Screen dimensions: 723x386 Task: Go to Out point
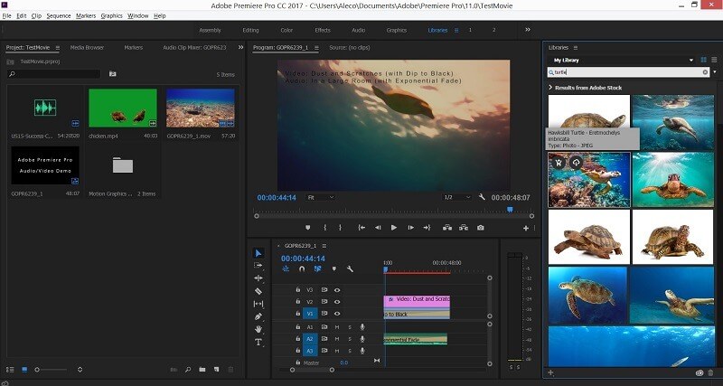(x=427, y=228)
